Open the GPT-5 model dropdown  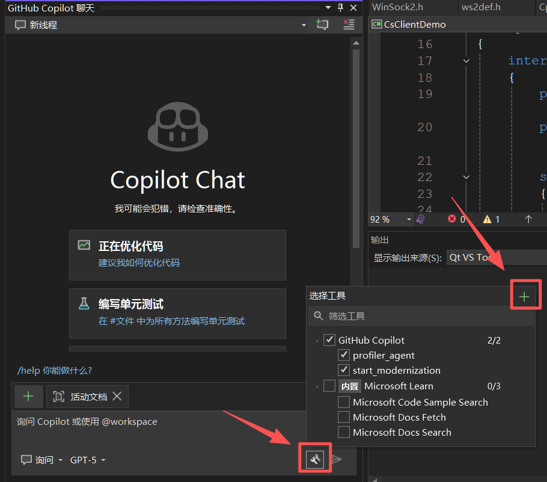(x=103, y=460)
